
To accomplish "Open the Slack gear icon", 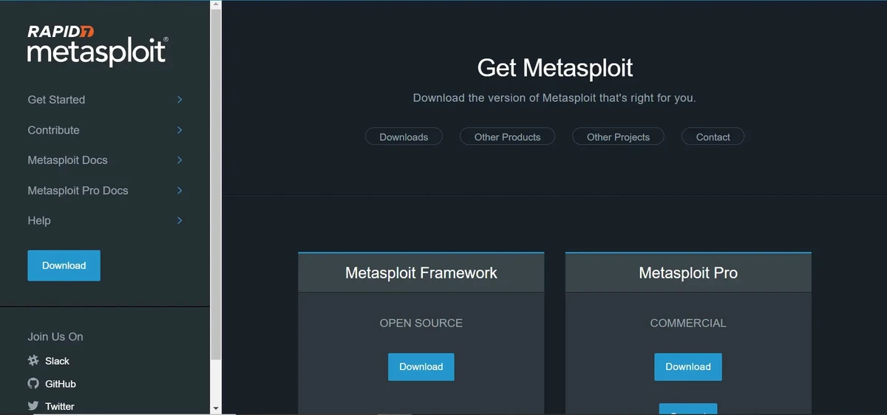I will pos(33,360).
